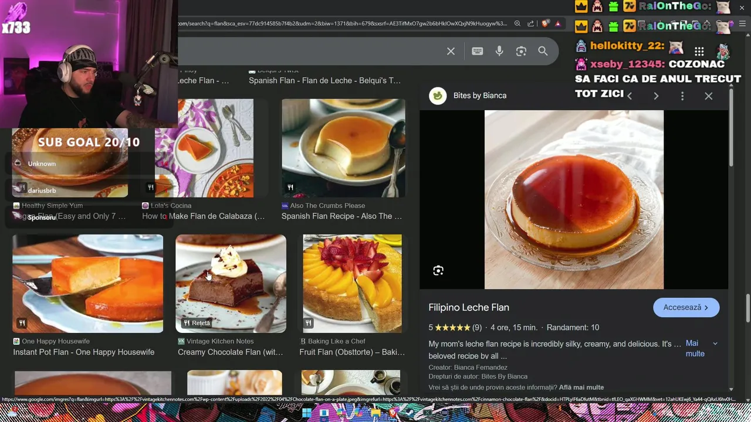Start voice search with microphone icon
The width and height of the screenshot is (751, 422).
pos(499,52)
